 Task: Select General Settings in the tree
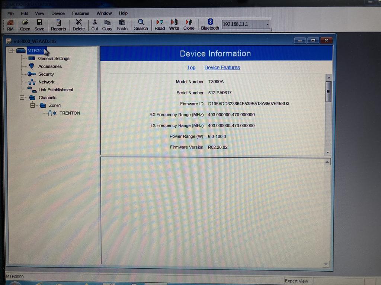tap(54, 58)
